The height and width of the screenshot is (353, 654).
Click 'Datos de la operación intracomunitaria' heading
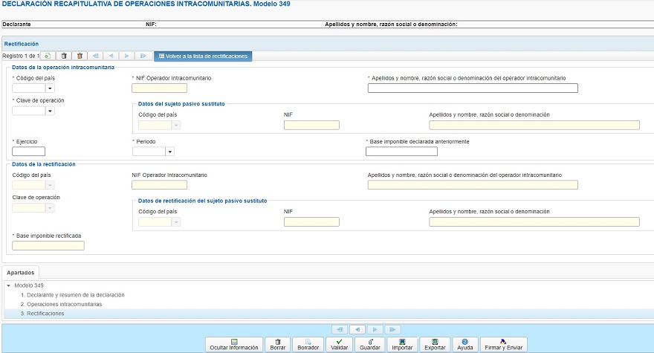63,67
